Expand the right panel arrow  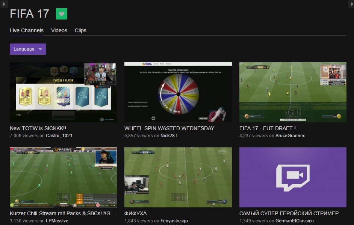[x=351, y=4]
